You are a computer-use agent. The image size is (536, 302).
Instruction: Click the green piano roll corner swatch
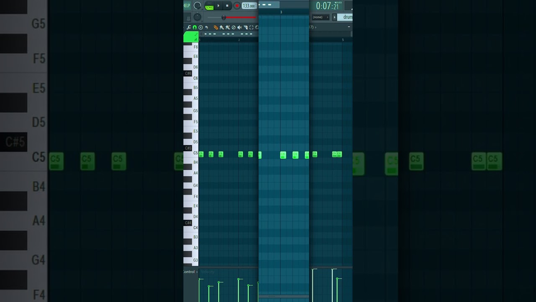click(x=191, y=37)
